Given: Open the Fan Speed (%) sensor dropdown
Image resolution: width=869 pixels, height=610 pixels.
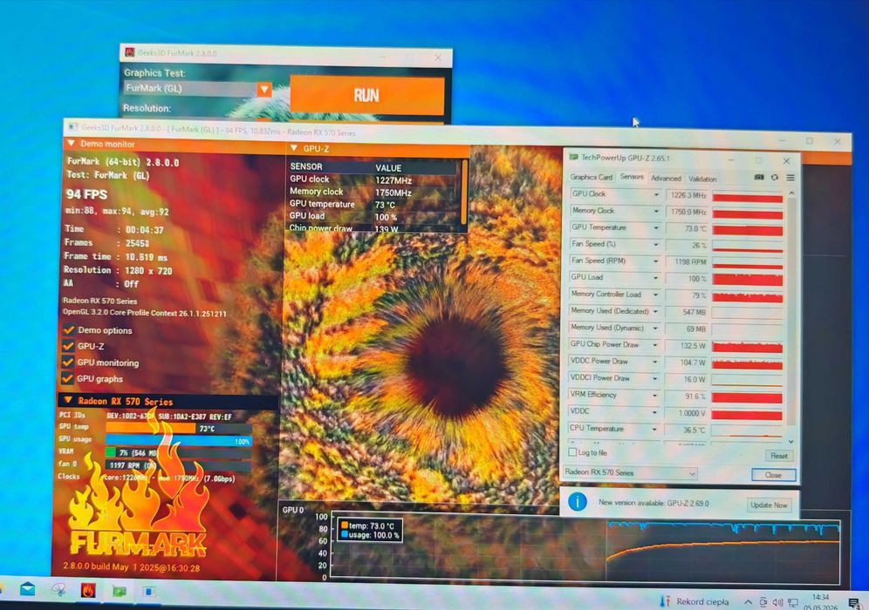Looking at the screenshot, I should (656, 245).
